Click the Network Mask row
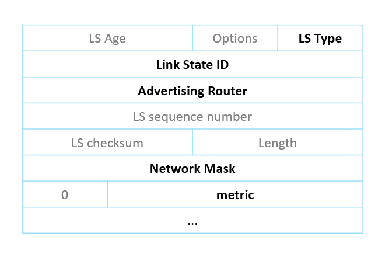Screen dimensions: 382x271 [x=192, y=168]
